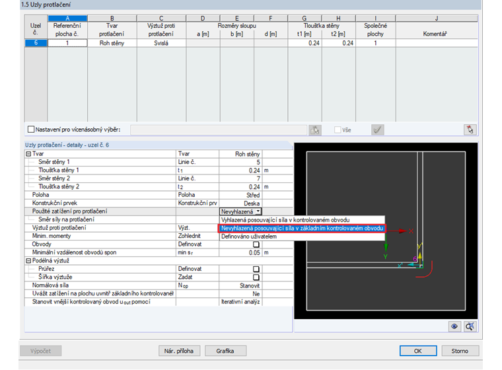502x370 pixels.
Task: Select row header for node 6
Action: [x=36, y=43]
